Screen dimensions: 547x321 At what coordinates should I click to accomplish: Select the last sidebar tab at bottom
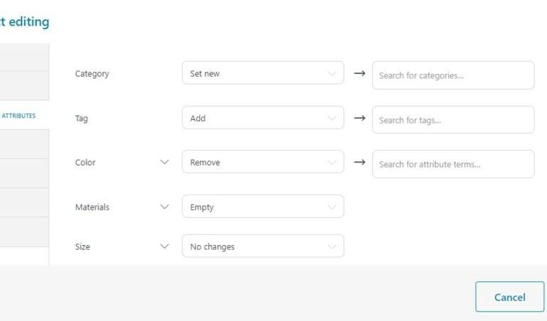pos(24,232)
